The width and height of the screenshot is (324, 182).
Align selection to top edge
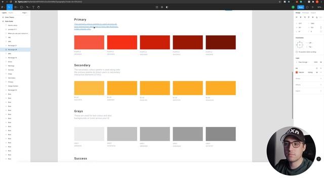(x=309, y=17)
